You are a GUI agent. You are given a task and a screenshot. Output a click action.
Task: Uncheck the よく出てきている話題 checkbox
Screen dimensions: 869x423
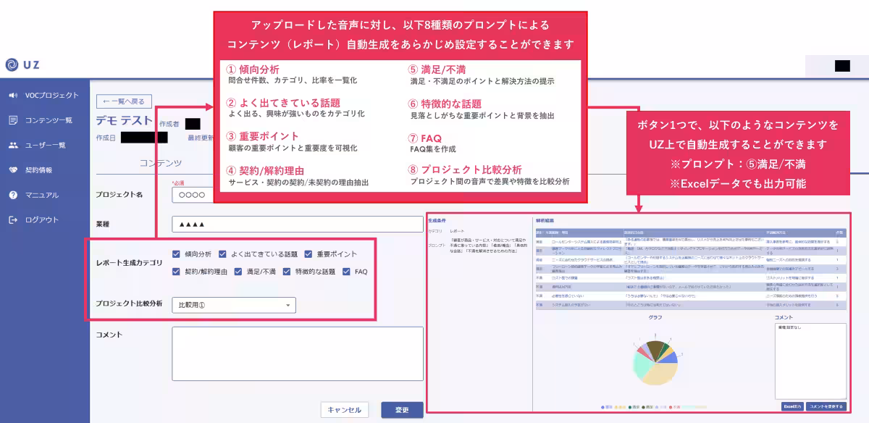click(223, 254)
